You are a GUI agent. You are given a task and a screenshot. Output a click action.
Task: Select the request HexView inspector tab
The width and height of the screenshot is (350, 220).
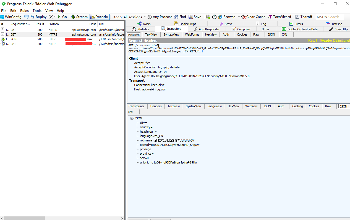[x=211, y=34]
